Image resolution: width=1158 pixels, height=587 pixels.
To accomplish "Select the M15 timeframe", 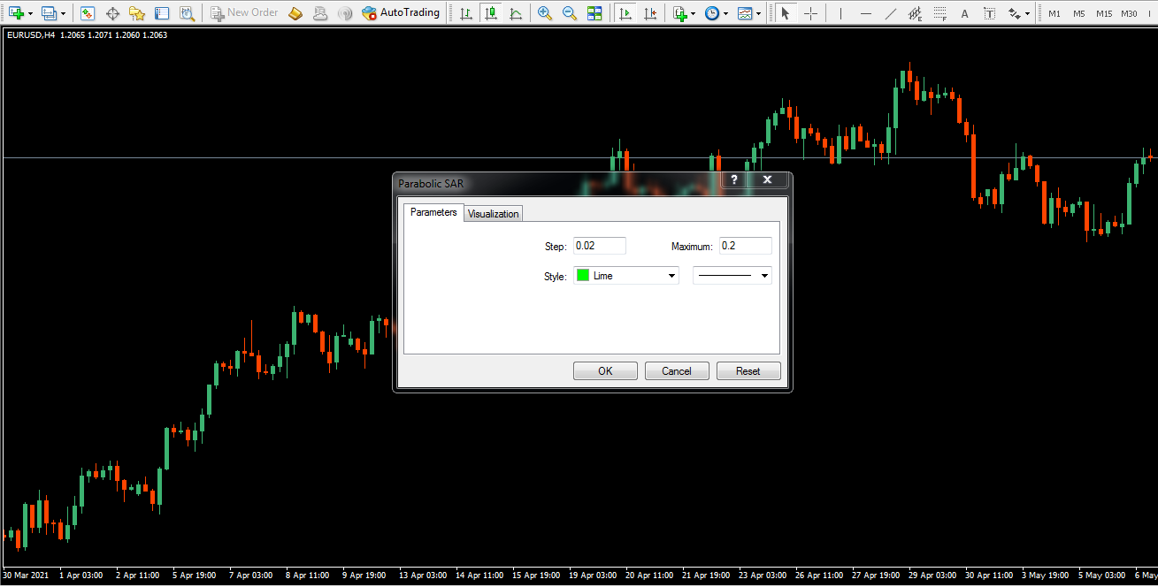I will tap(1104, 13).
